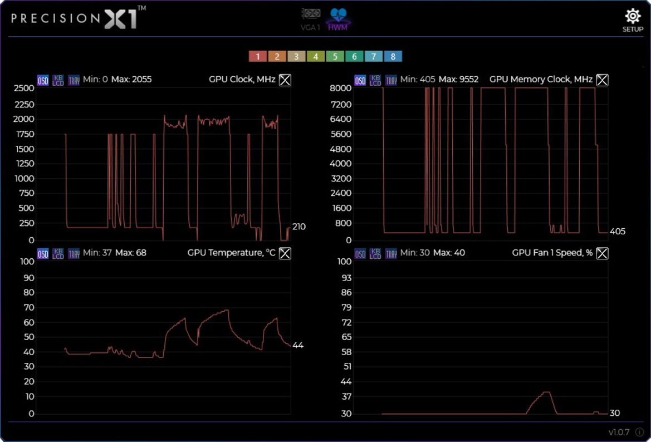651x442 pixels.
Task: Click inside the GPU Temperature graph plot
Action: (164, 337)
